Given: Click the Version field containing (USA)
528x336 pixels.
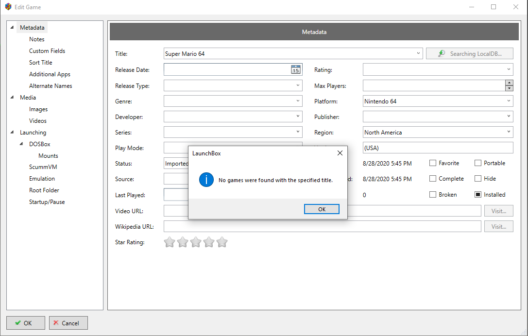Looking at the screenshot, I should point(438,148).
